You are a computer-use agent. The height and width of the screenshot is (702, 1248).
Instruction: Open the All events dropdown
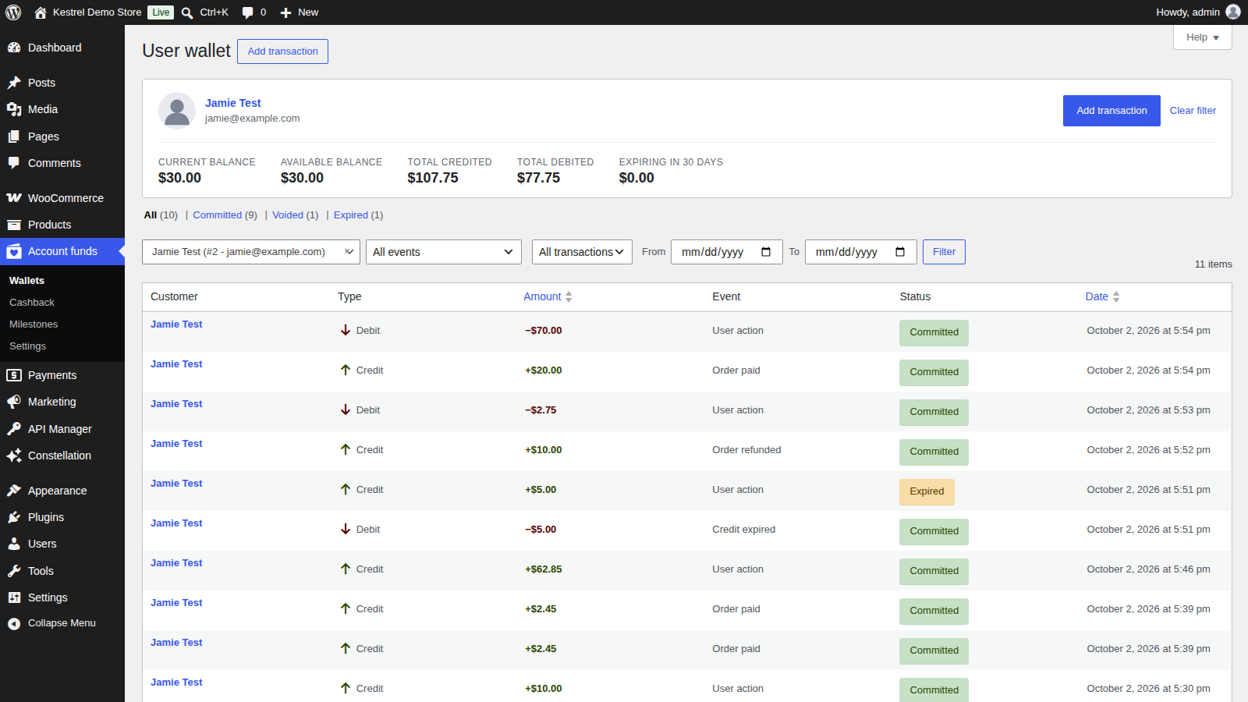click(443, 252)
